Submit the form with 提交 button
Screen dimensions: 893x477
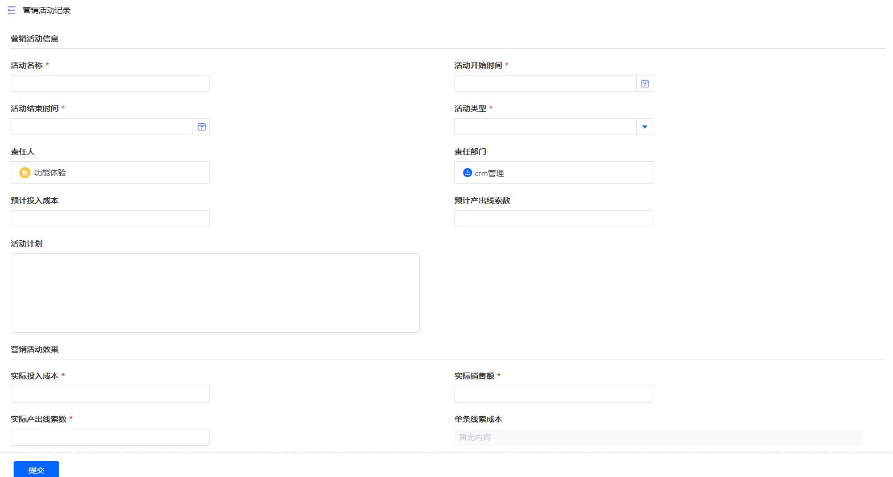coord(36,470)
